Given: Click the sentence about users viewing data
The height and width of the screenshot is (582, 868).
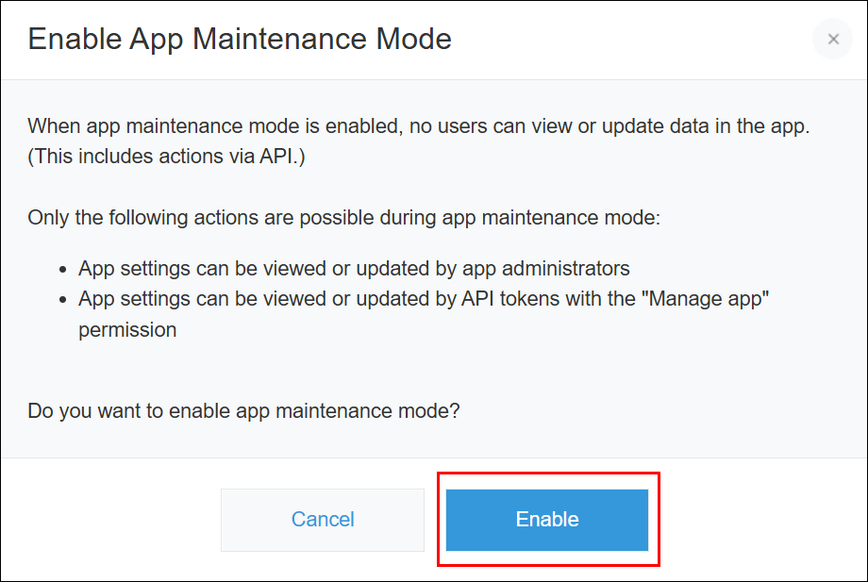Looking at the screenshot, I should 419,126.
